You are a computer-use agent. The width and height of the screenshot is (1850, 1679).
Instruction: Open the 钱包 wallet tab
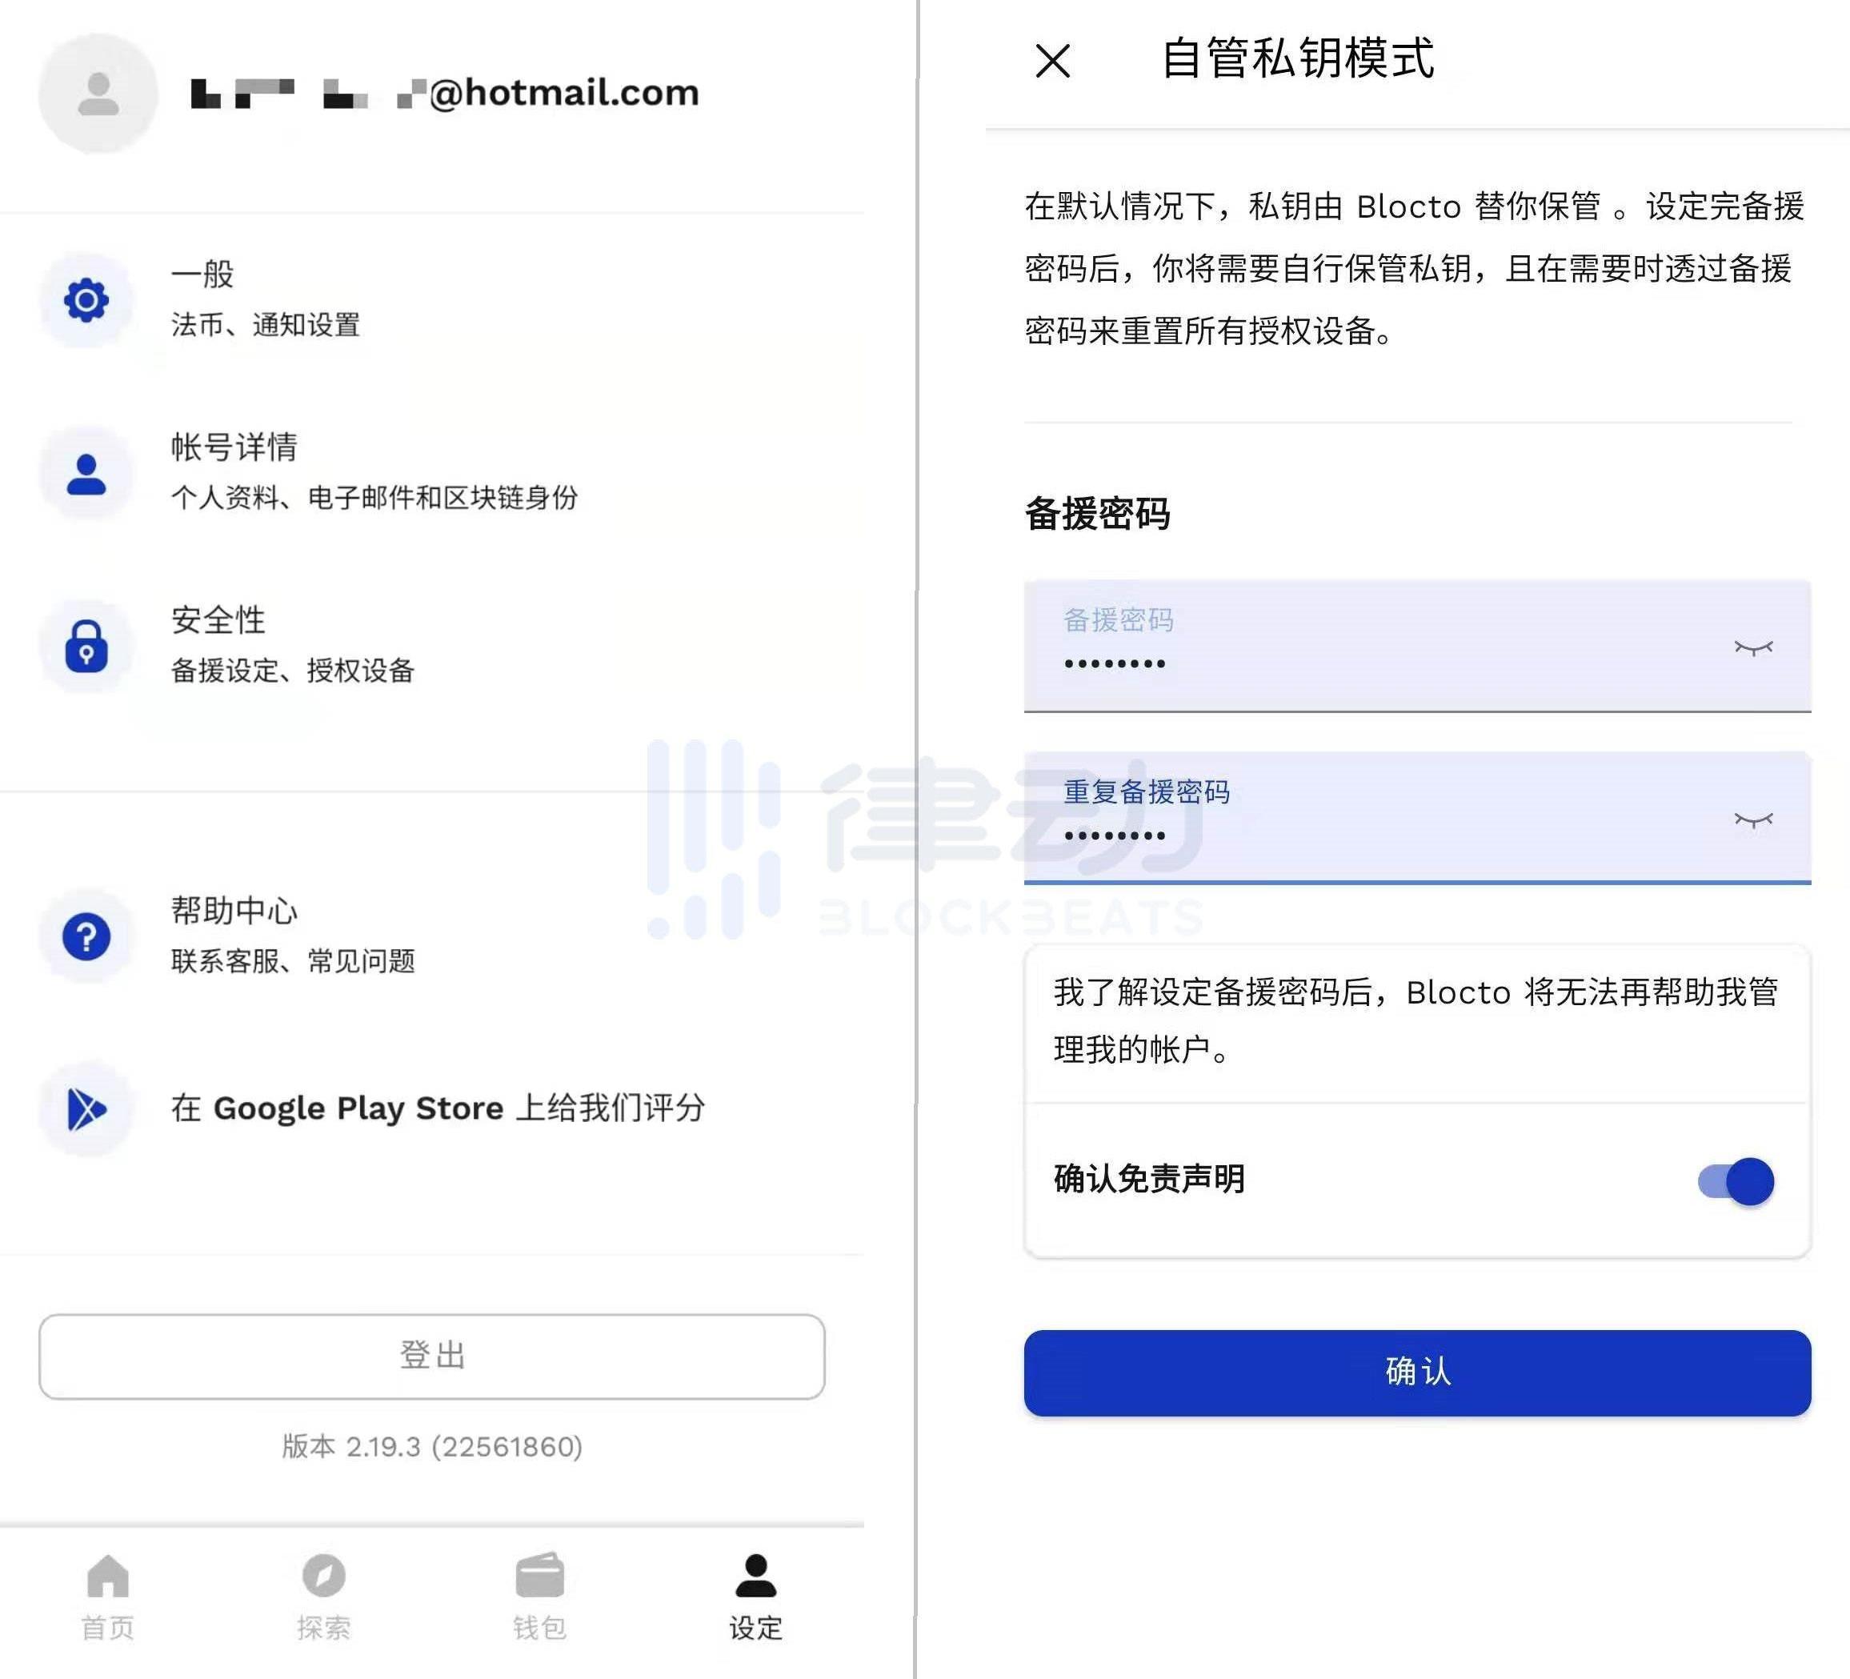pos(539,1596)
